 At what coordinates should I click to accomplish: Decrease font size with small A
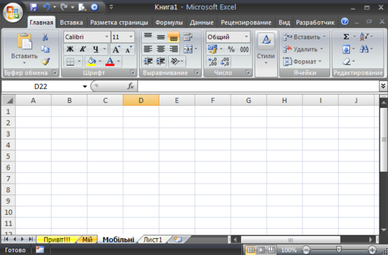128,49
